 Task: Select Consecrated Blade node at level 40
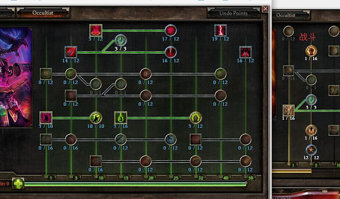tap(220, 96)
